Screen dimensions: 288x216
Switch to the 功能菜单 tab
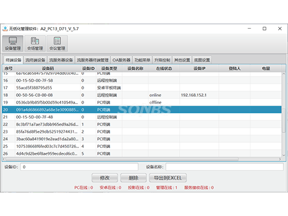[x=142, y=60]
